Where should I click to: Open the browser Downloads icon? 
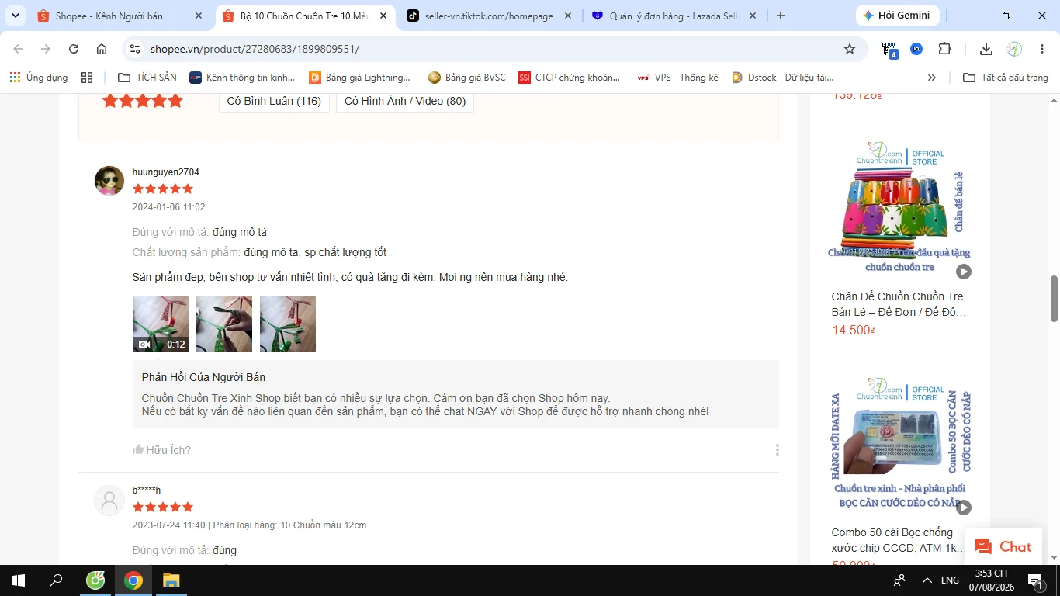[x=986, y=49]
